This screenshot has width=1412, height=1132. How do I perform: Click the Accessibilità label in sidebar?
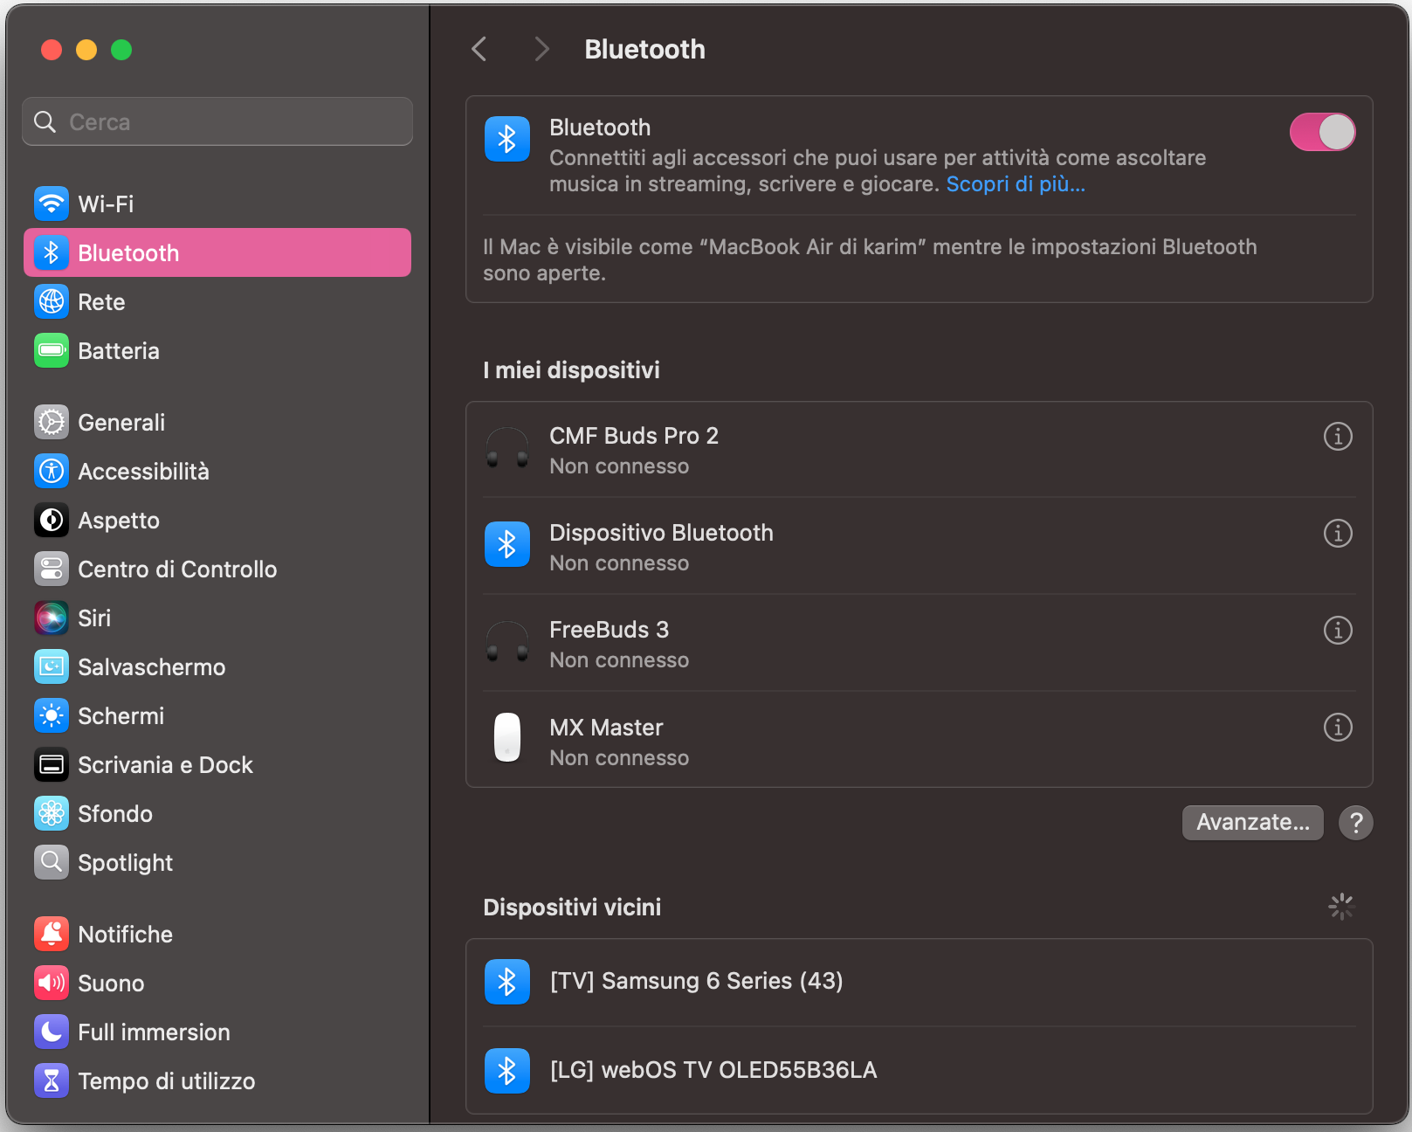[x=143, y=472]
